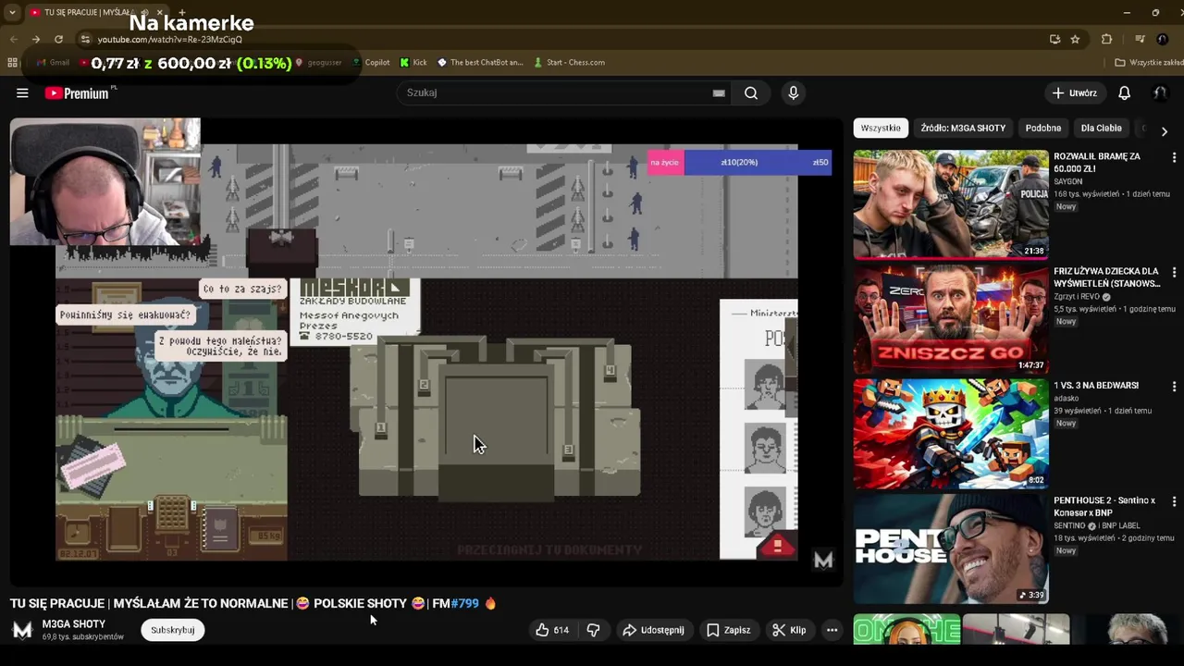
Task: Open the ZNISZCZ GO video thumbnail
Action: pos(950,319)
